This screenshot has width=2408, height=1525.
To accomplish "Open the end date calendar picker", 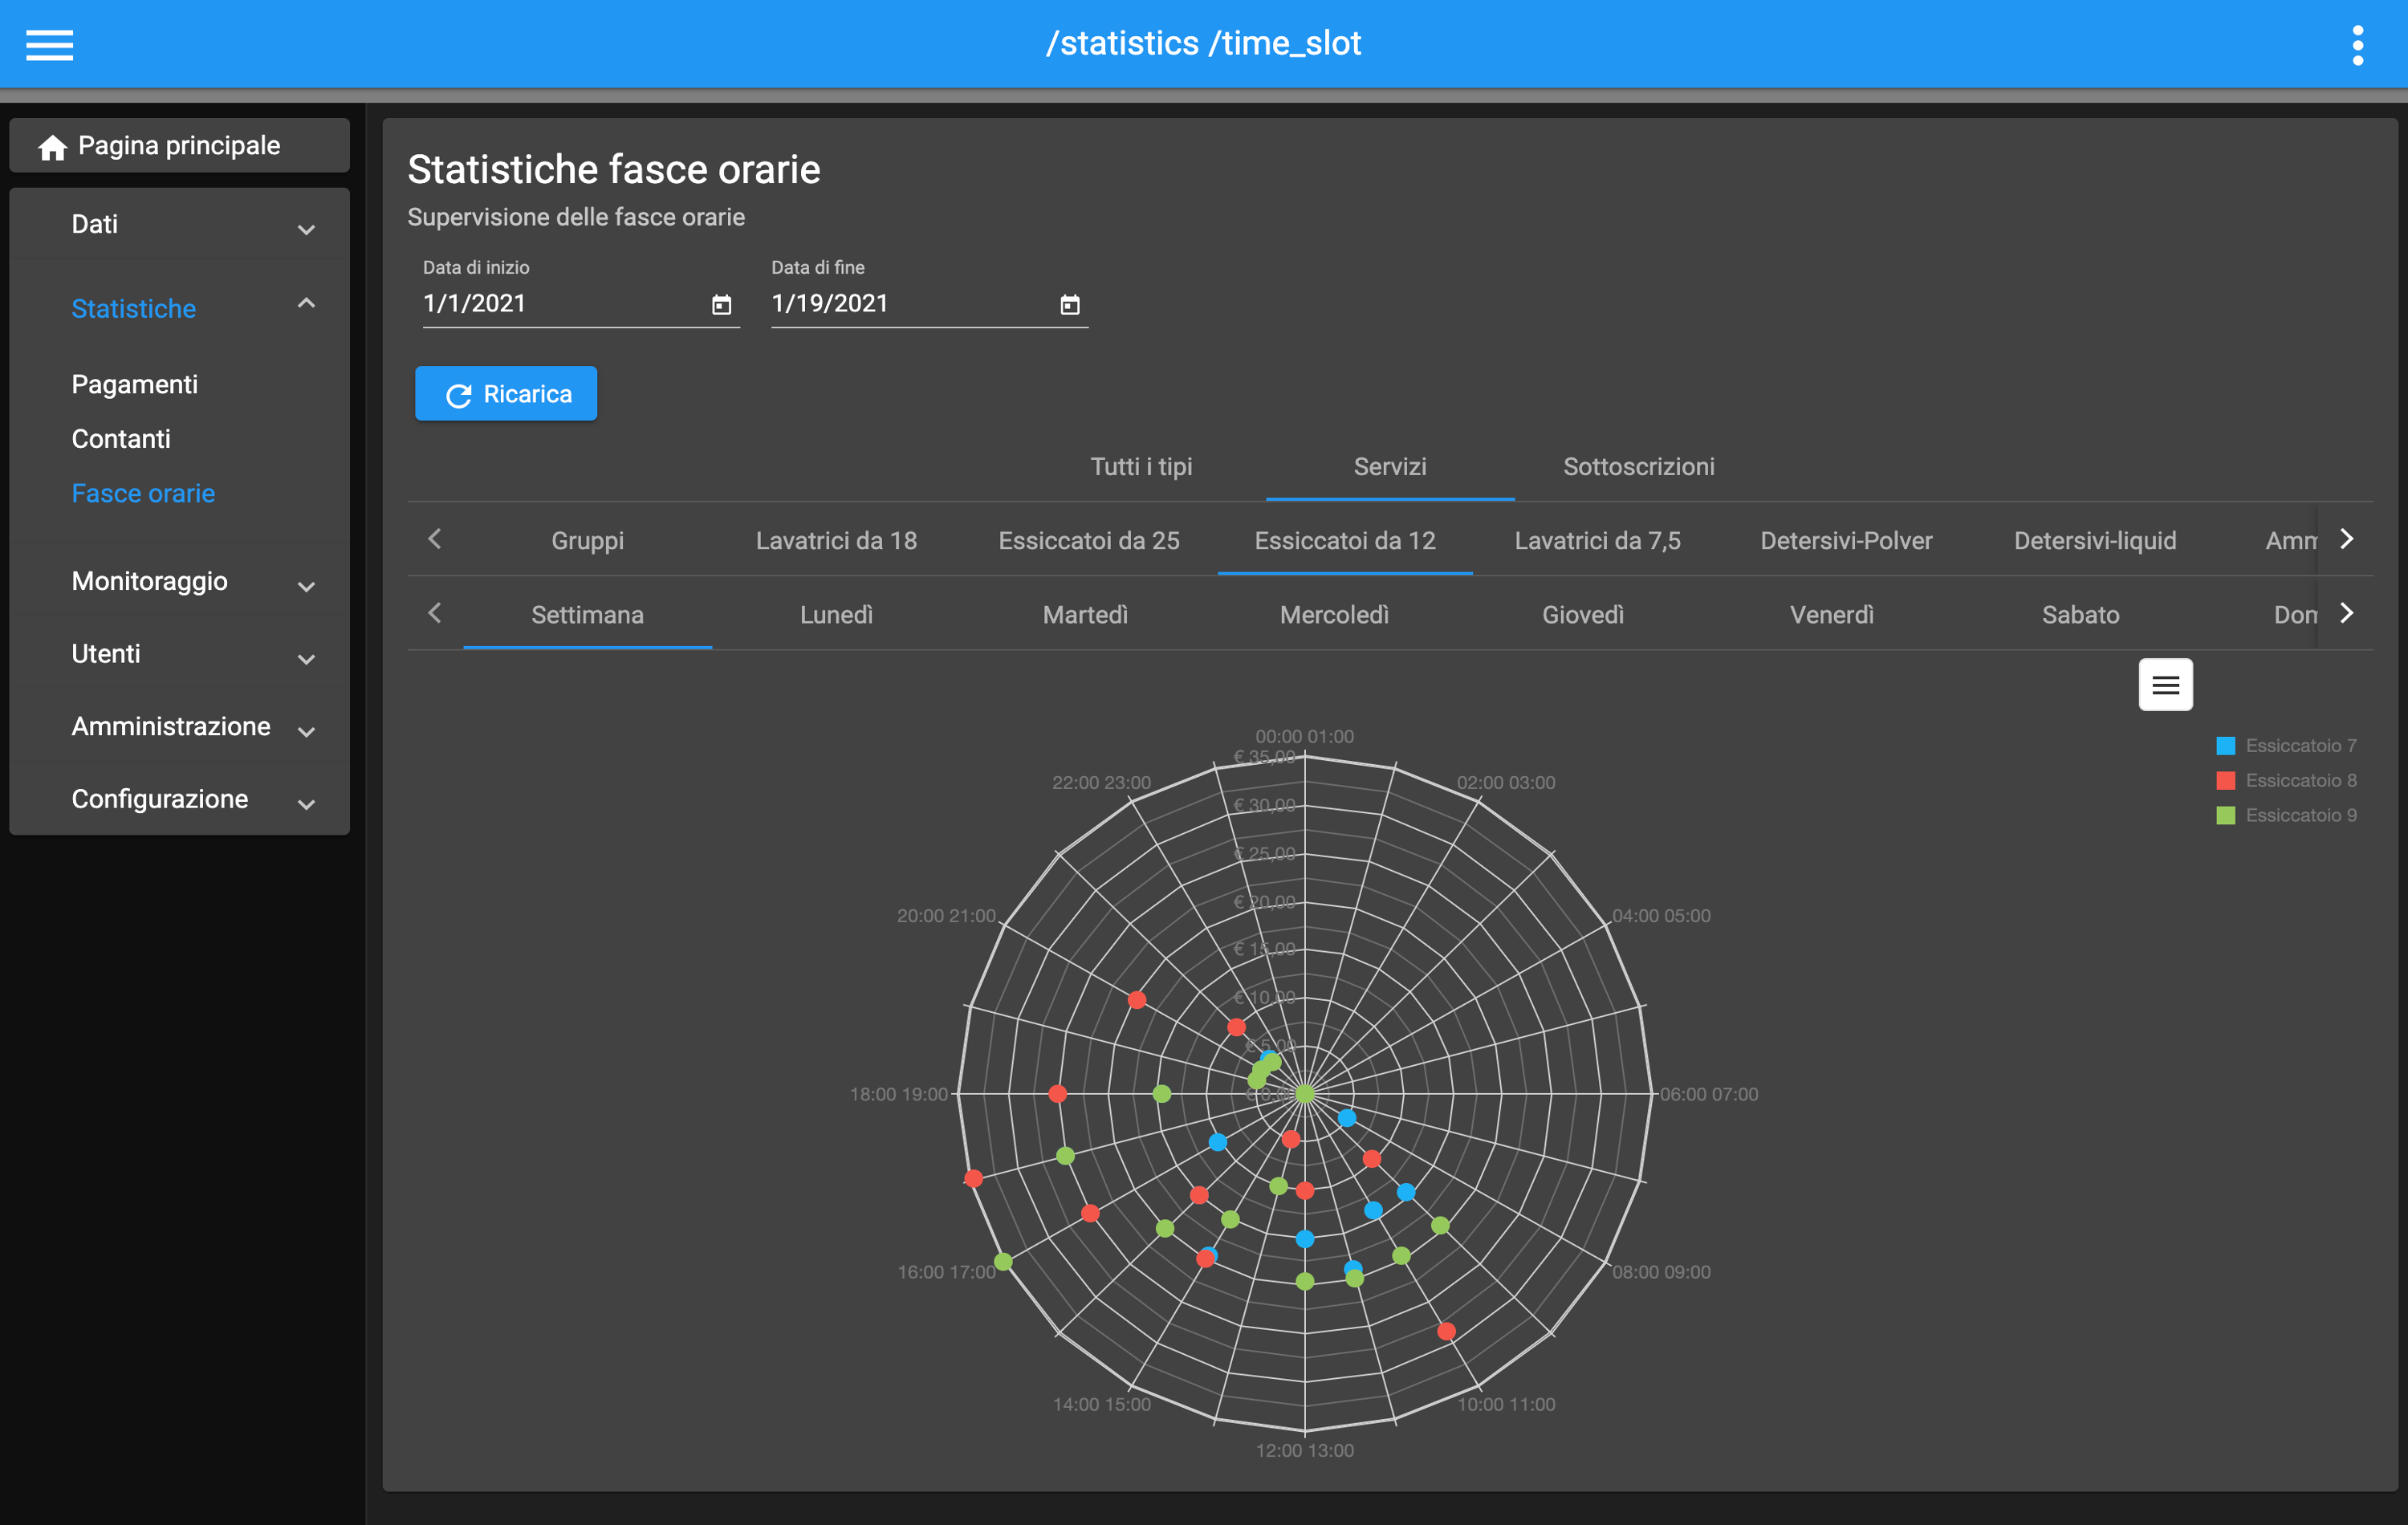I will [x=1069, y=305].
